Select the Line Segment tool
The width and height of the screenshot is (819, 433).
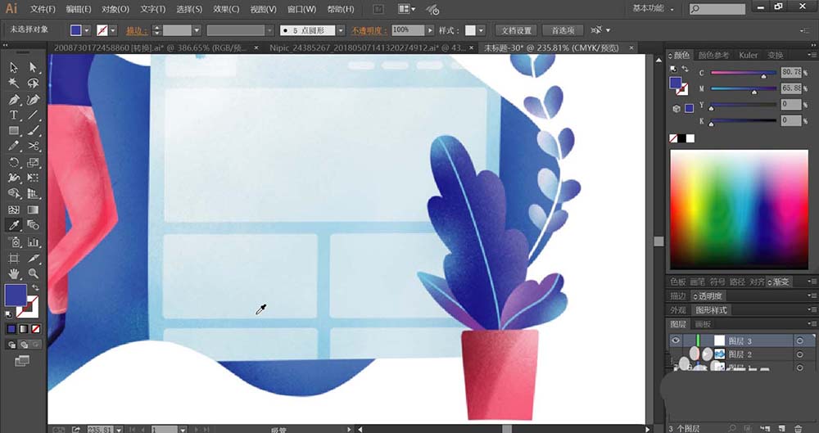click(34, 115)
